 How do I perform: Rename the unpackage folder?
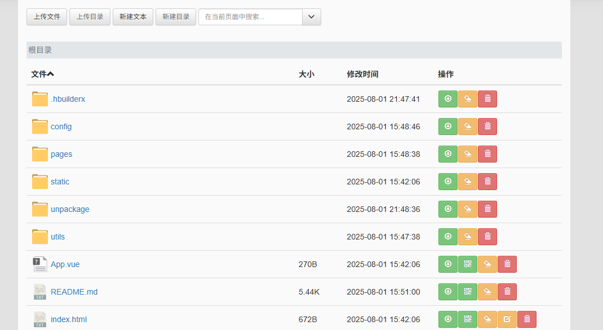tap(468, 209)
